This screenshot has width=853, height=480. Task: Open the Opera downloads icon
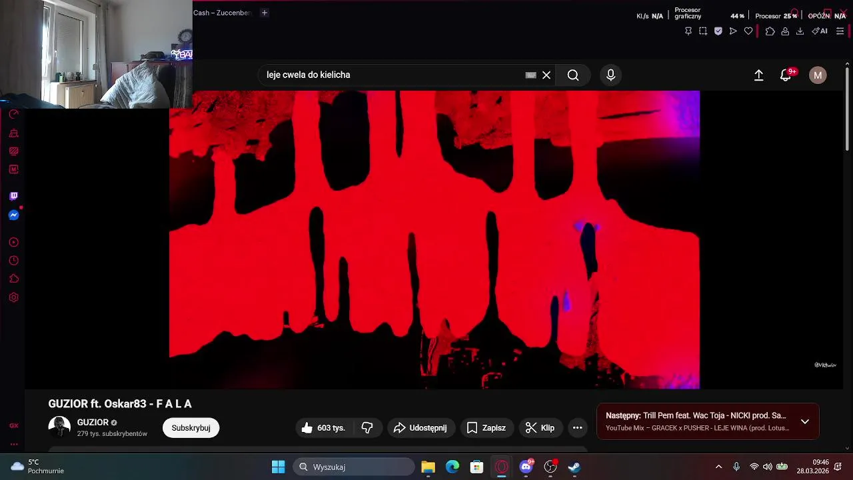[800, 31]
